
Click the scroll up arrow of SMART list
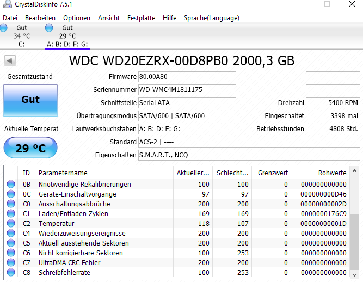354,171
